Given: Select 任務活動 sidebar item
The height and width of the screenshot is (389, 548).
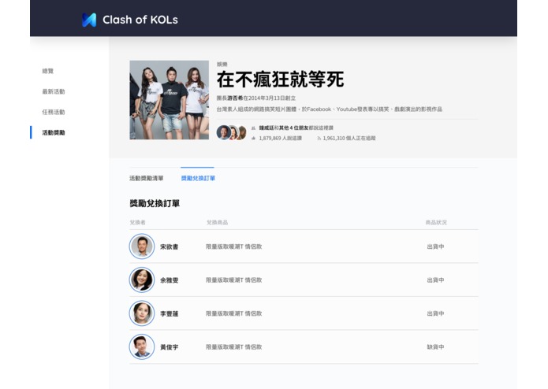Looking at the screenshot, I should coord(54,112).
